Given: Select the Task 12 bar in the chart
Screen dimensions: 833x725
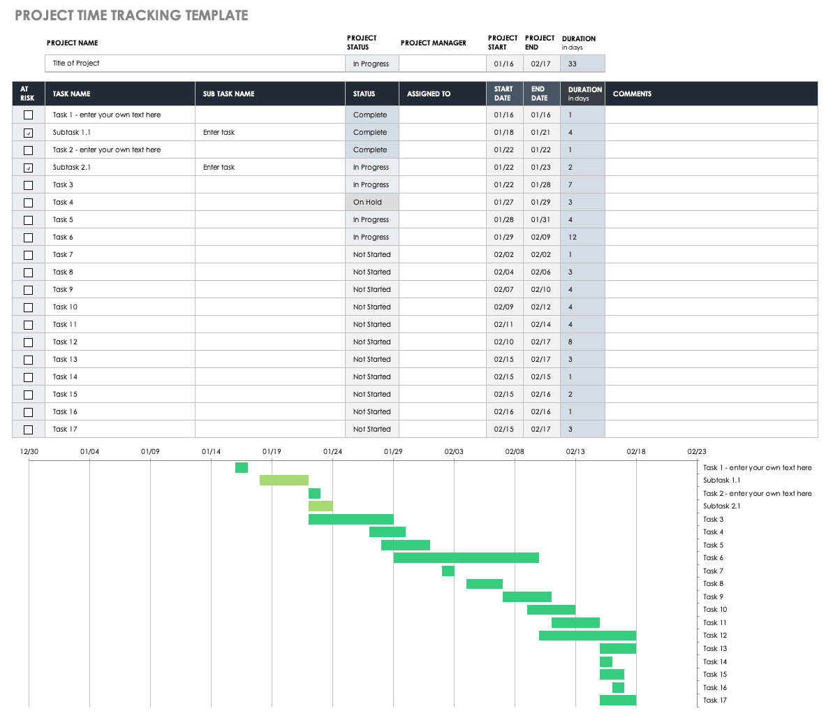Looking at the screenshot, I should 587,636.
